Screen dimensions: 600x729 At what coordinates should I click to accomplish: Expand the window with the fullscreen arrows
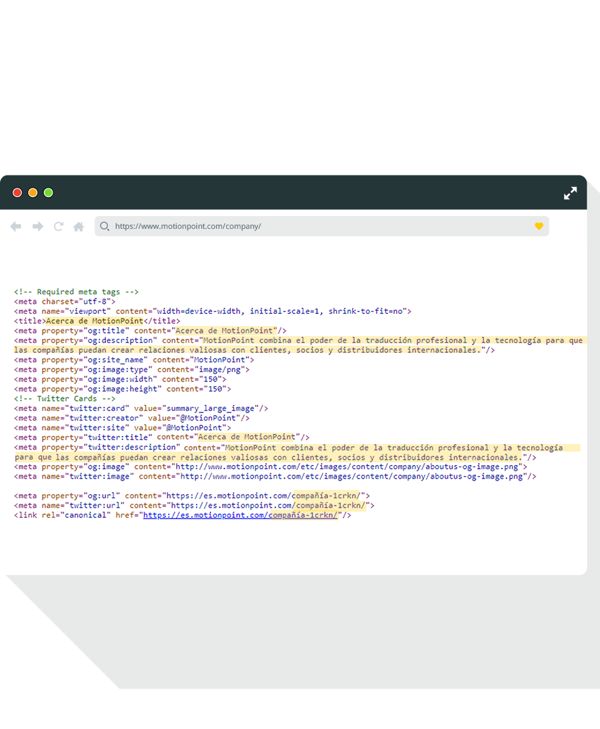[x=570, y=193]
